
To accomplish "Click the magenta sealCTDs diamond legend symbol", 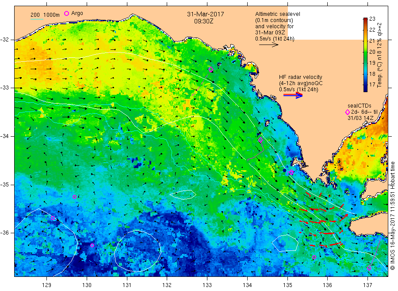I will click(348, 112).
